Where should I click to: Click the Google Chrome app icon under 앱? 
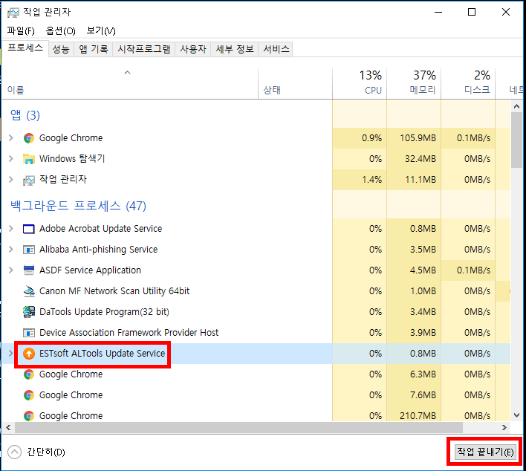pyautogui.click(x=29, y=138)
